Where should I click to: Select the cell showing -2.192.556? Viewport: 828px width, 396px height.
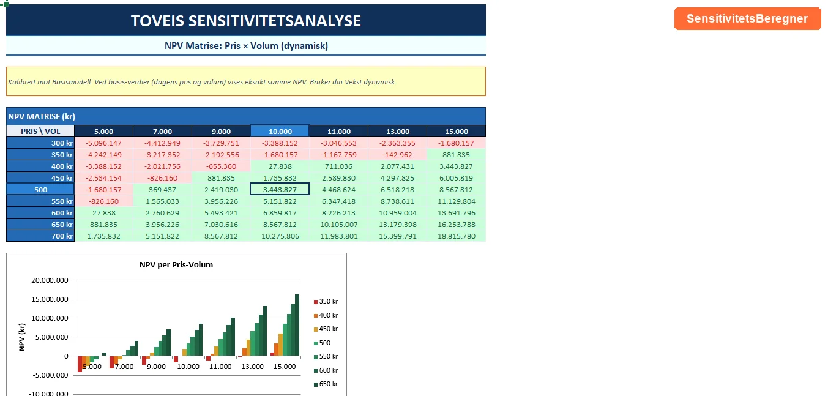222,155
